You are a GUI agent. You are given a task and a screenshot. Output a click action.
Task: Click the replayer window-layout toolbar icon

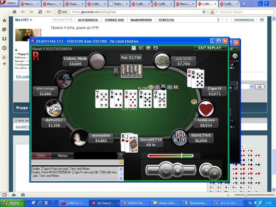(155, 48)
